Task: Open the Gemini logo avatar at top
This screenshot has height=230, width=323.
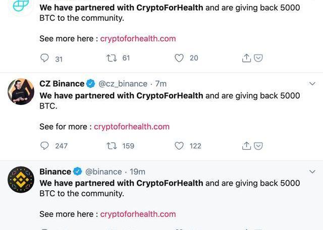Action: pos(21,5)
